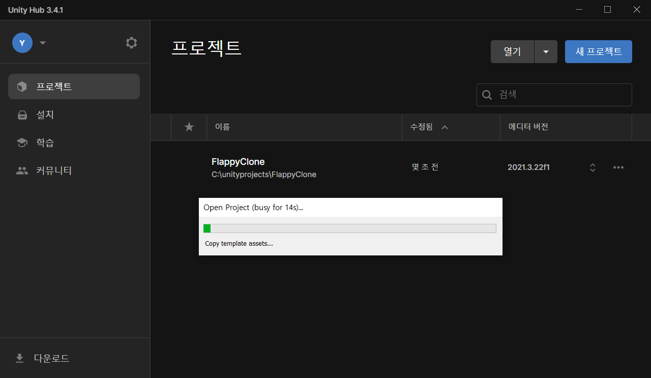
Task: Sort by favorites star column header
Action: click(x=189, y=127)
